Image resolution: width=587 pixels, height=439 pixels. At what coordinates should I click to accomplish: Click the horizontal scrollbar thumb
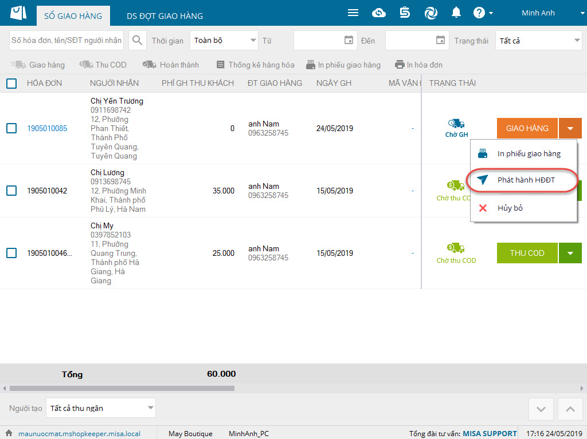coord(122,389)
